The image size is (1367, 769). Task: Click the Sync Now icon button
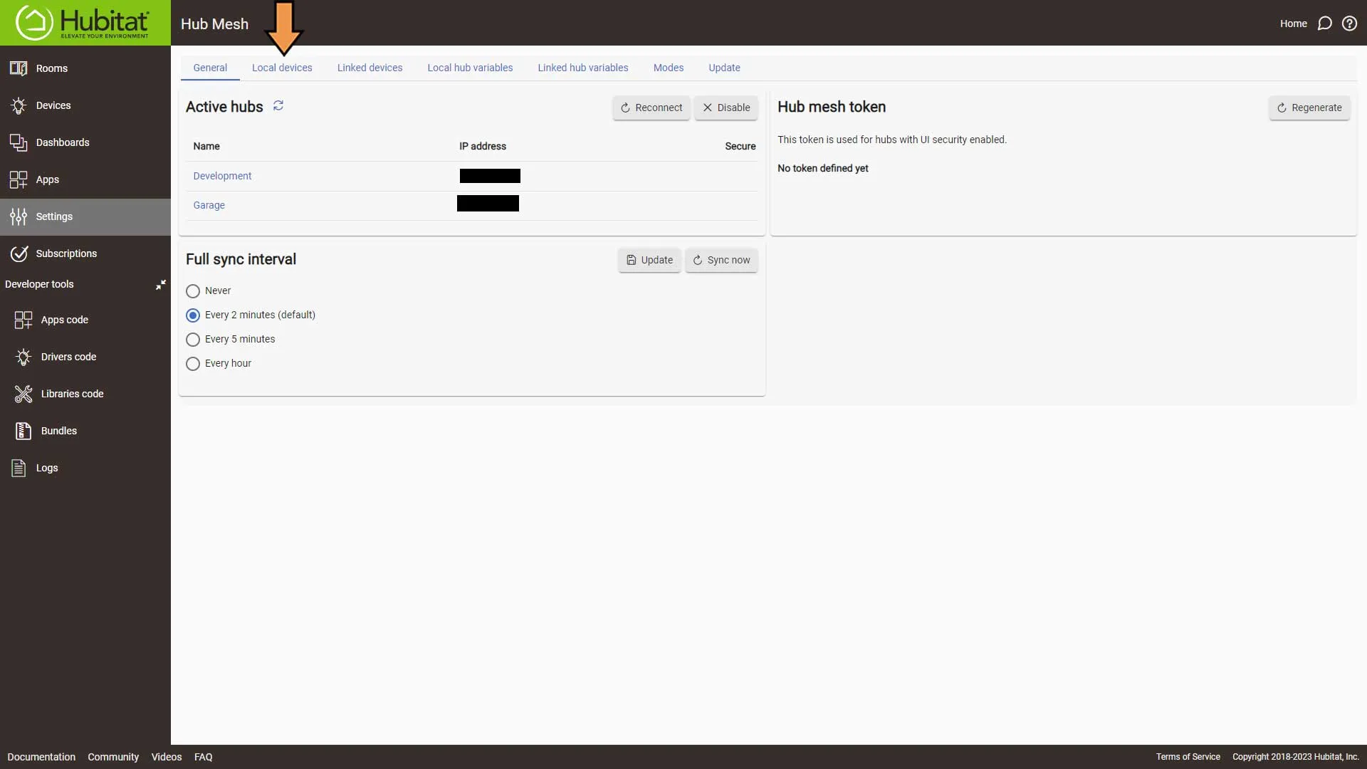click(x=698, y=260)
